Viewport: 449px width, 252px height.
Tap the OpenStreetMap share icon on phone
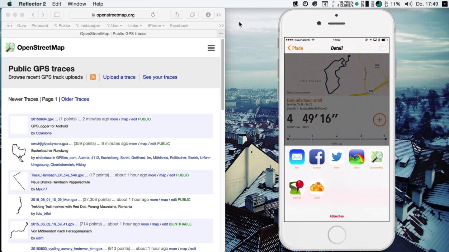click(377, 157)
